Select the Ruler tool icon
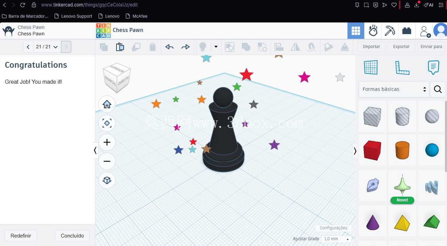Image resolution: width=447 pixels, height=246 pixels. (x=402, y=67)
